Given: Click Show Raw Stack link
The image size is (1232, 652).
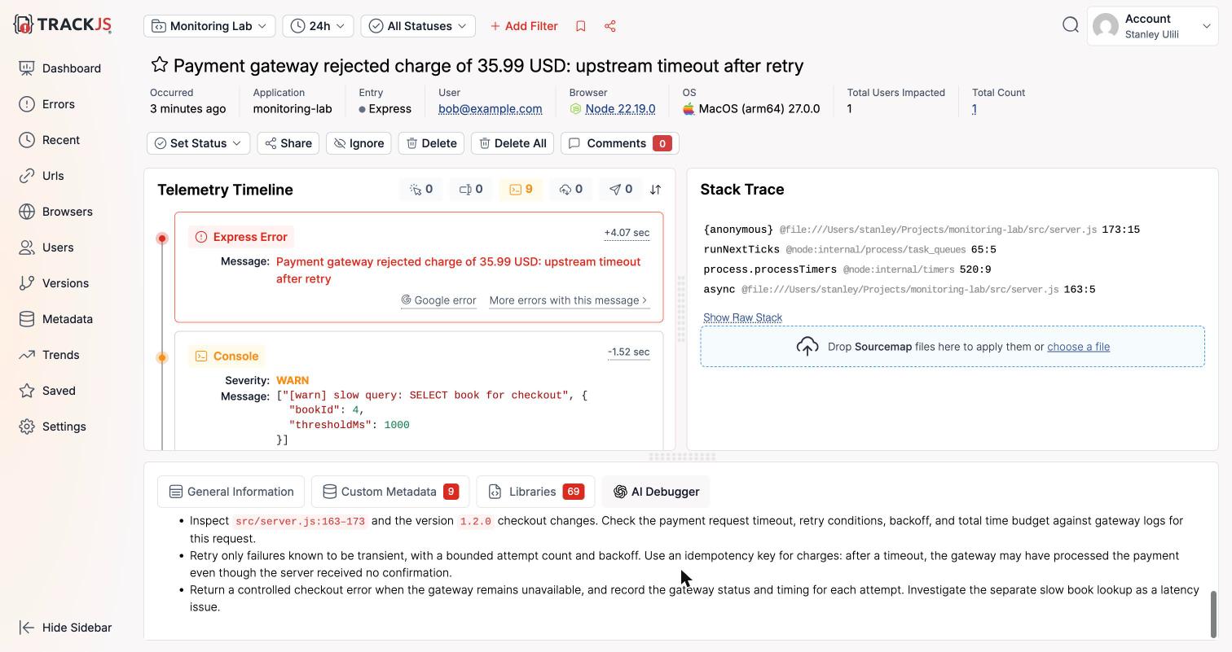Looking at the screenshot, I should pos(742,317).
